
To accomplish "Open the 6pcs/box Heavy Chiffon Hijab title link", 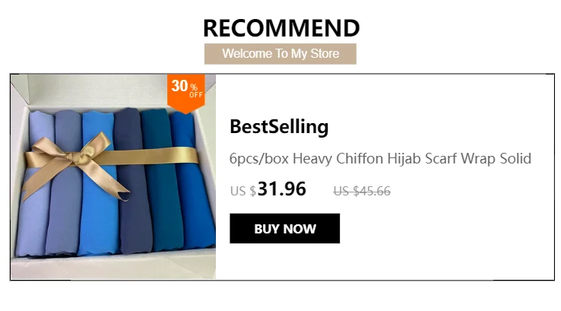I will click(x=380, y=159).
